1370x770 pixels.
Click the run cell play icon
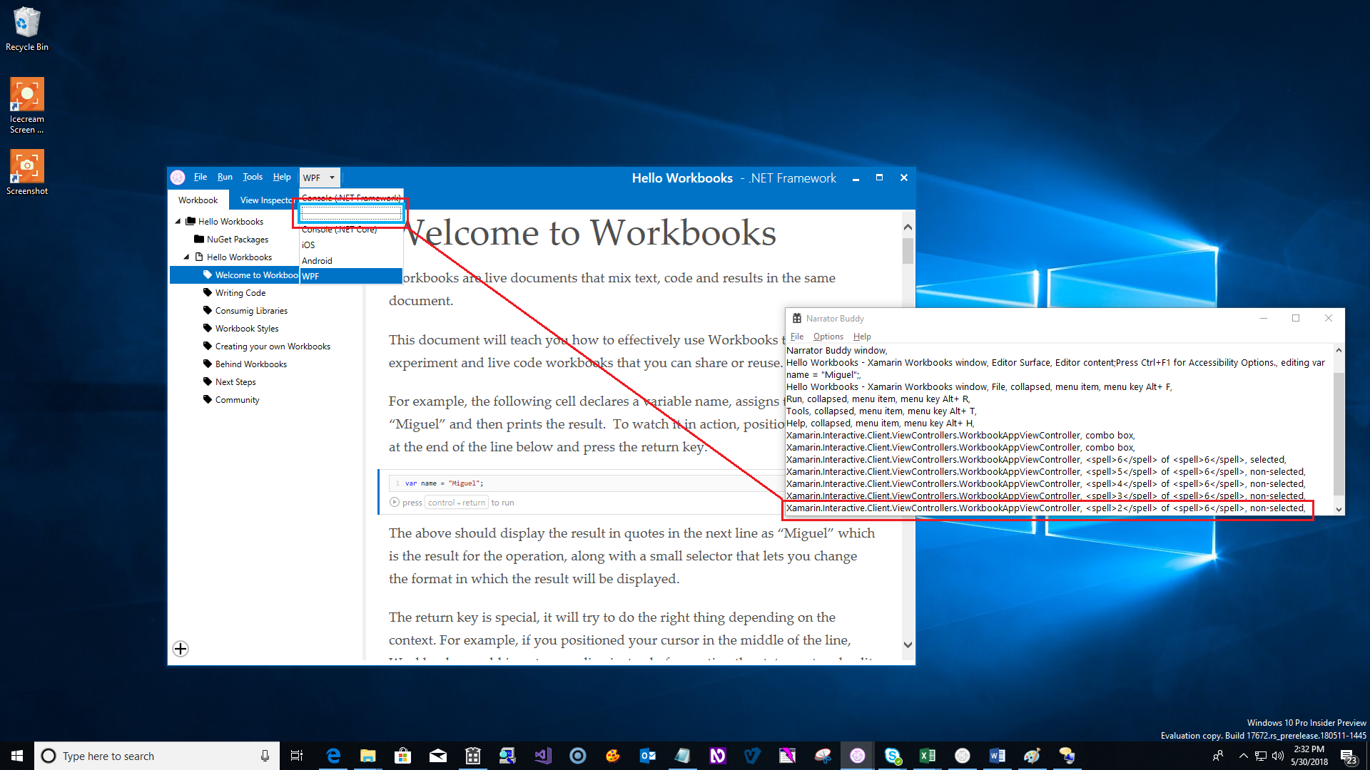pyautogui.click(x=395, y=503)
